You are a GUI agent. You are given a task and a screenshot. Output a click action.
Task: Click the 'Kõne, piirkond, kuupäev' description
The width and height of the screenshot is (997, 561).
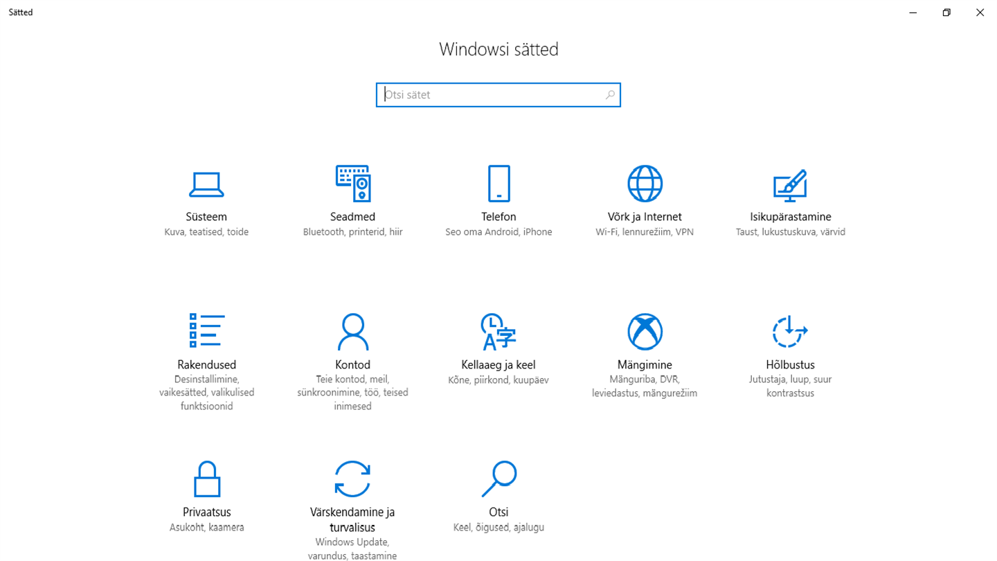point(498,380)
